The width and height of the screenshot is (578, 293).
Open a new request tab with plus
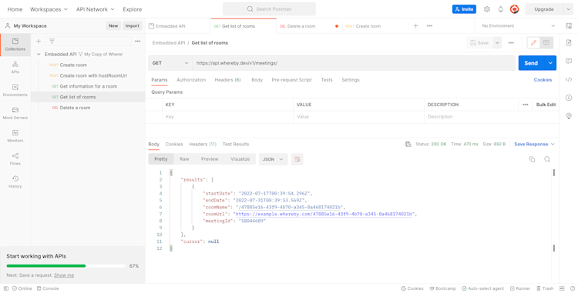416,25
